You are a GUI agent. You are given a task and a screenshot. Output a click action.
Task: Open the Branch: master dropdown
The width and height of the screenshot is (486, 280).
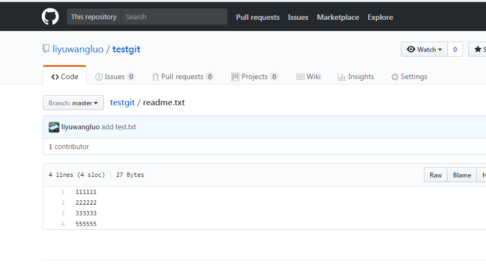pos(73,103)
